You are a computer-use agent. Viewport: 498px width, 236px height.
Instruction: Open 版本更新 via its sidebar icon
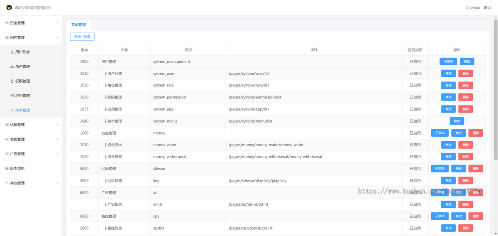pyautogui.click(x=7, y=168)
